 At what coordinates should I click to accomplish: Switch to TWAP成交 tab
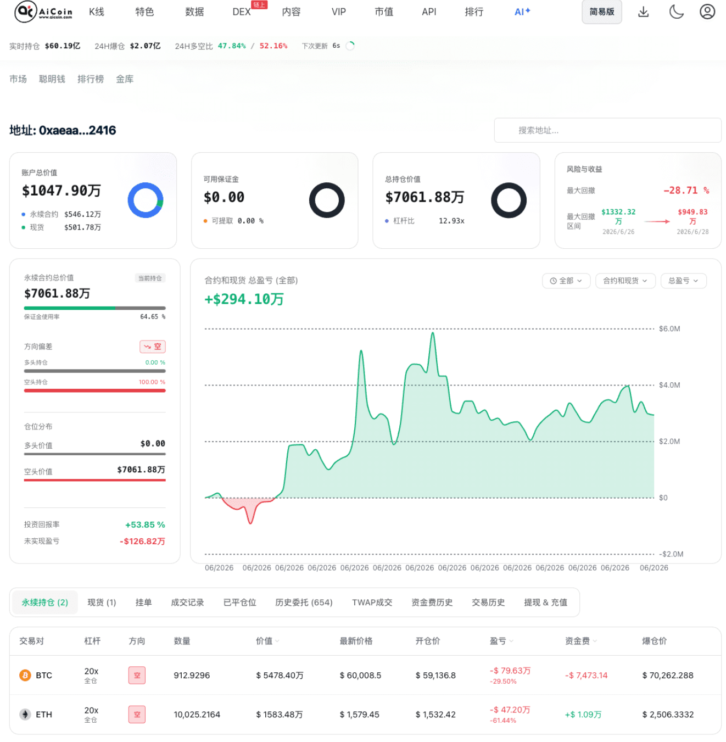point(372,602)
